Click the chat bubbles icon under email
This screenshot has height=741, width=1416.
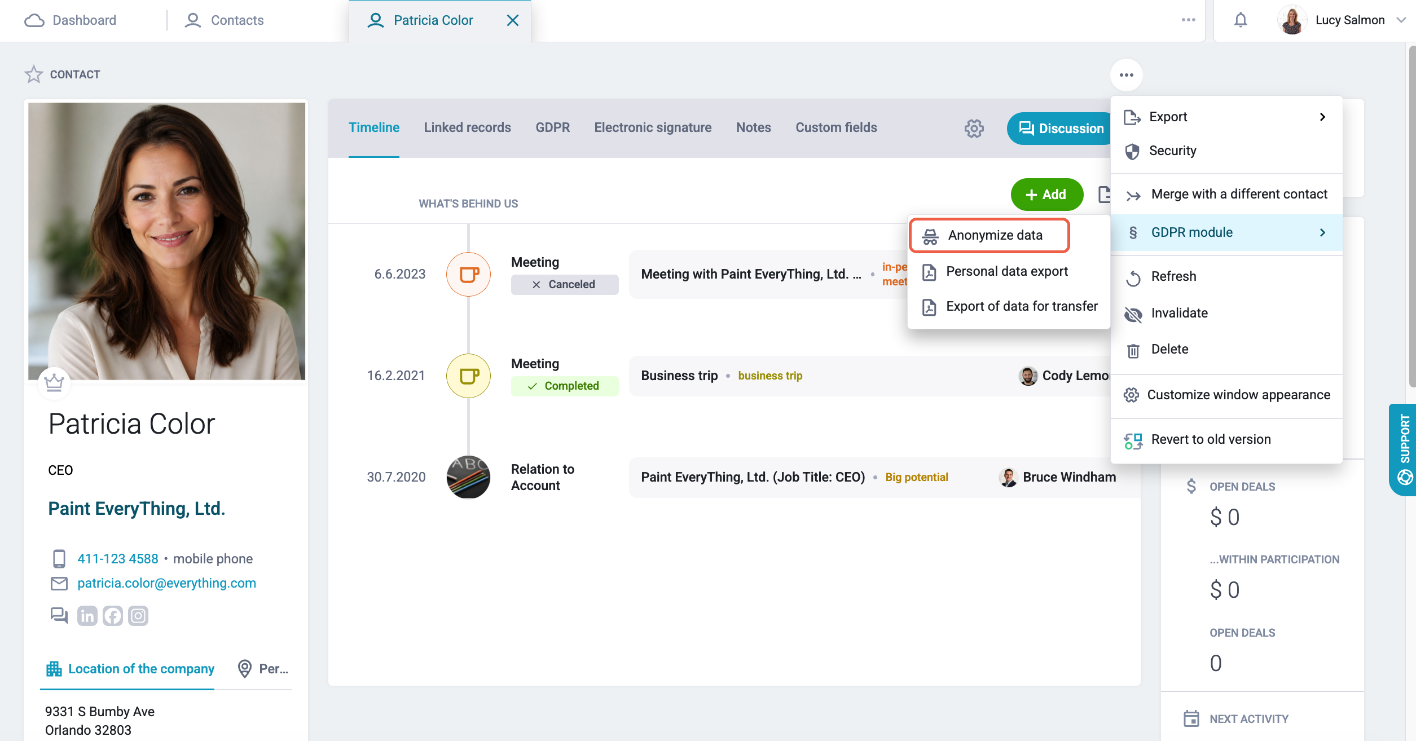coord(59,615)
